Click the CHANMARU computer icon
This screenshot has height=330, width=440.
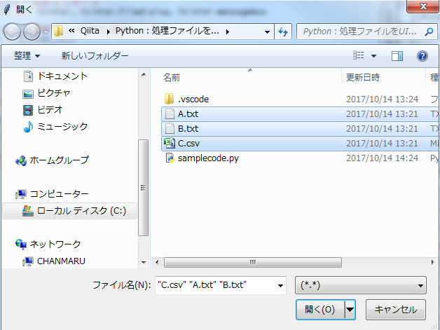pos(28,261)
